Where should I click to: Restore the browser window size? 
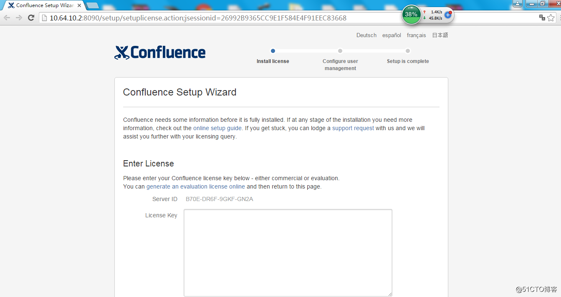543,3
